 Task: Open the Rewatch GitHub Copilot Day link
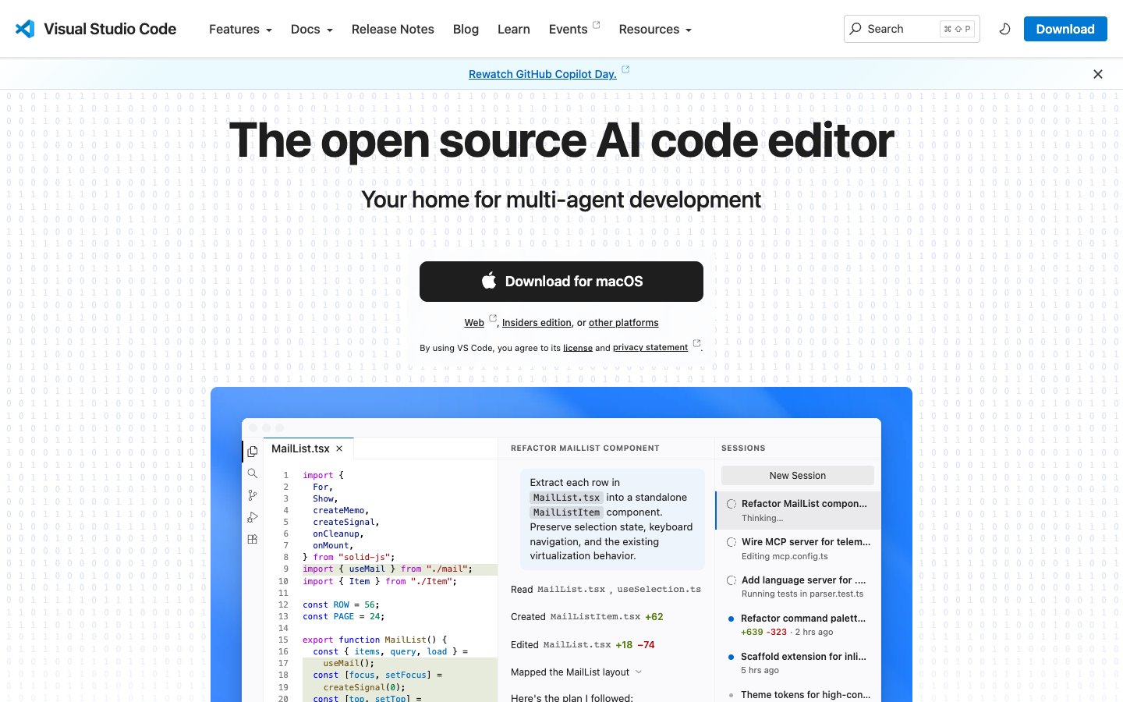[x=543, y=74]
